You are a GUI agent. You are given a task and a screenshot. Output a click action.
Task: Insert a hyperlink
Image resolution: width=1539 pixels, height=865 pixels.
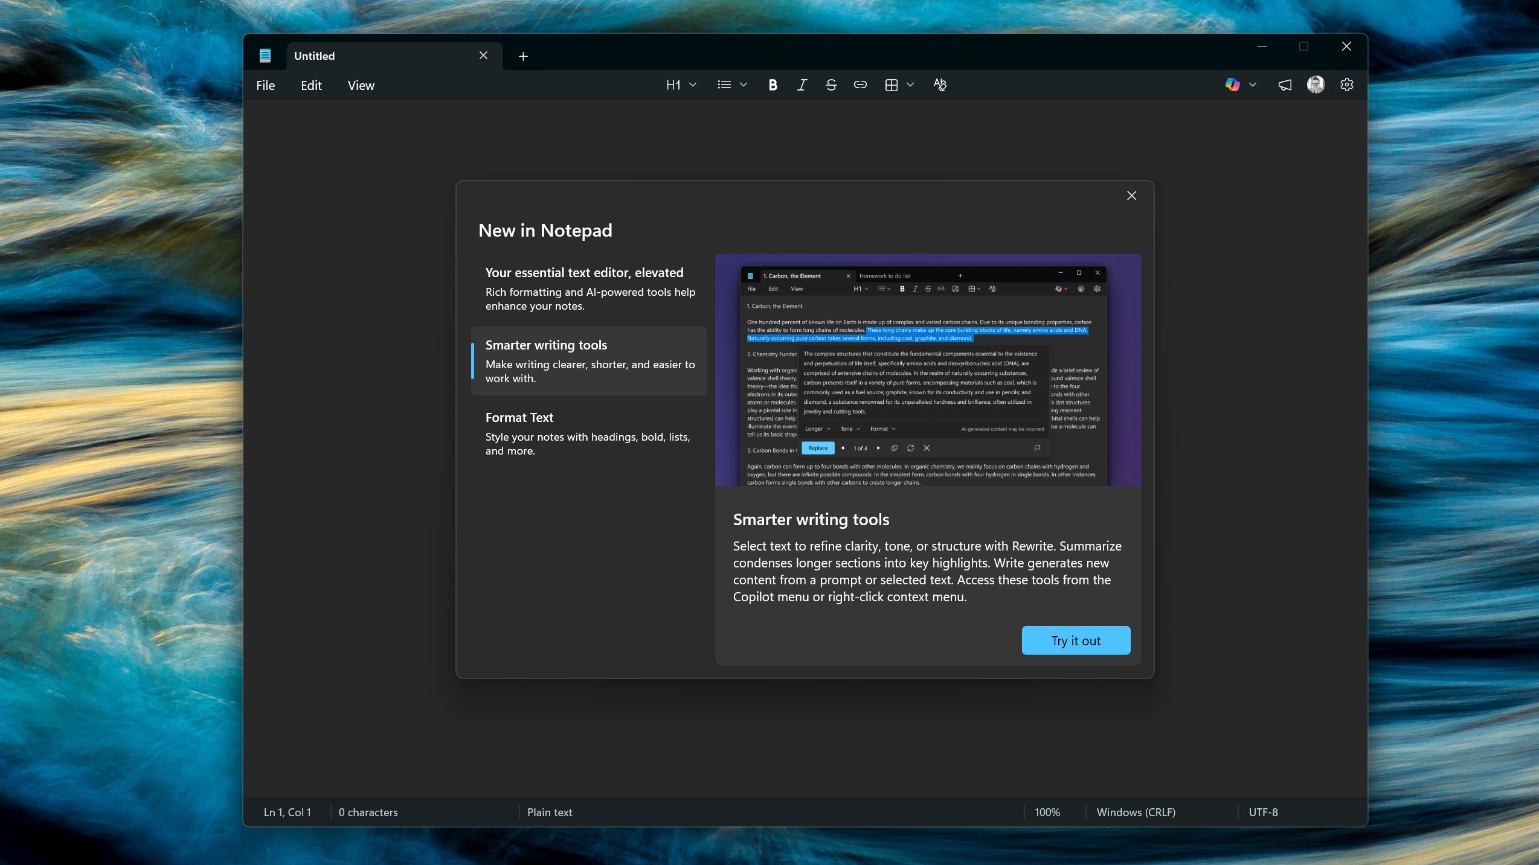click(859, 85)
